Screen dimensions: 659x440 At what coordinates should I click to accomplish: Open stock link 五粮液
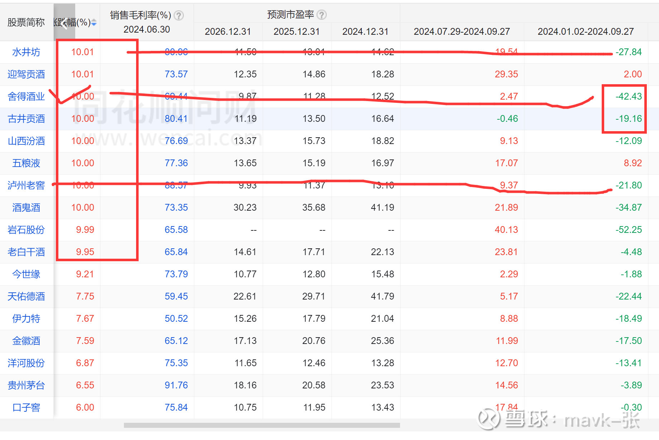point(26,163)
